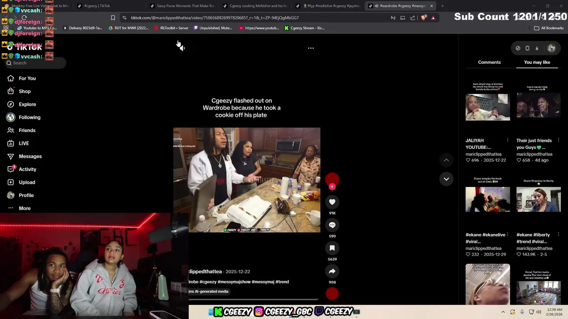Share the video with the arrow icon
The image size is (568, 319).
[332, 271]
